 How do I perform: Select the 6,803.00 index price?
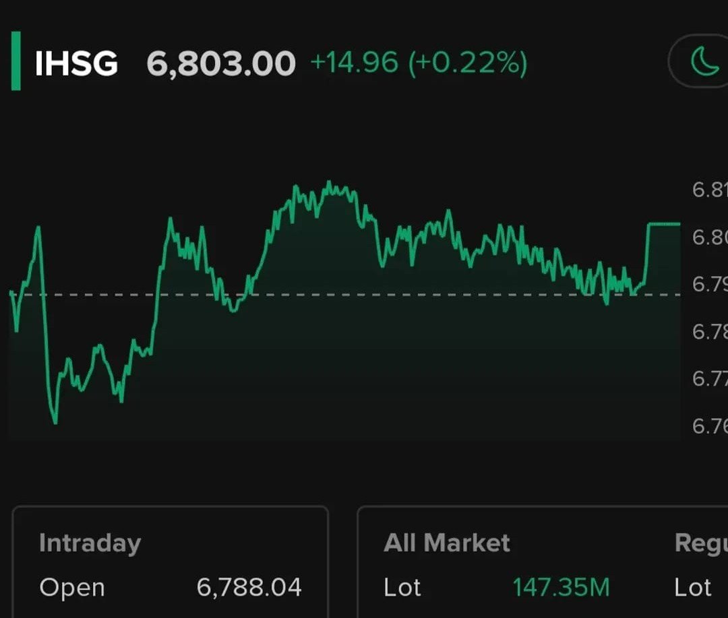point(221,64)
